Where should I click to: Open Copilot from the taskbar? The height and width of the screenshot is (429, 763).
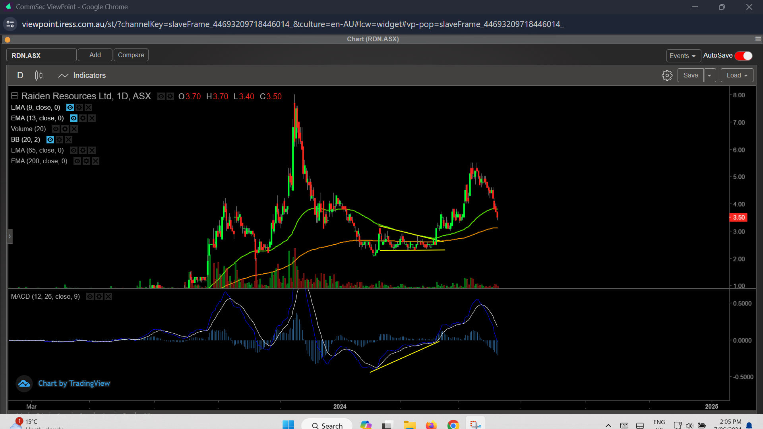[x=366, y=425]
